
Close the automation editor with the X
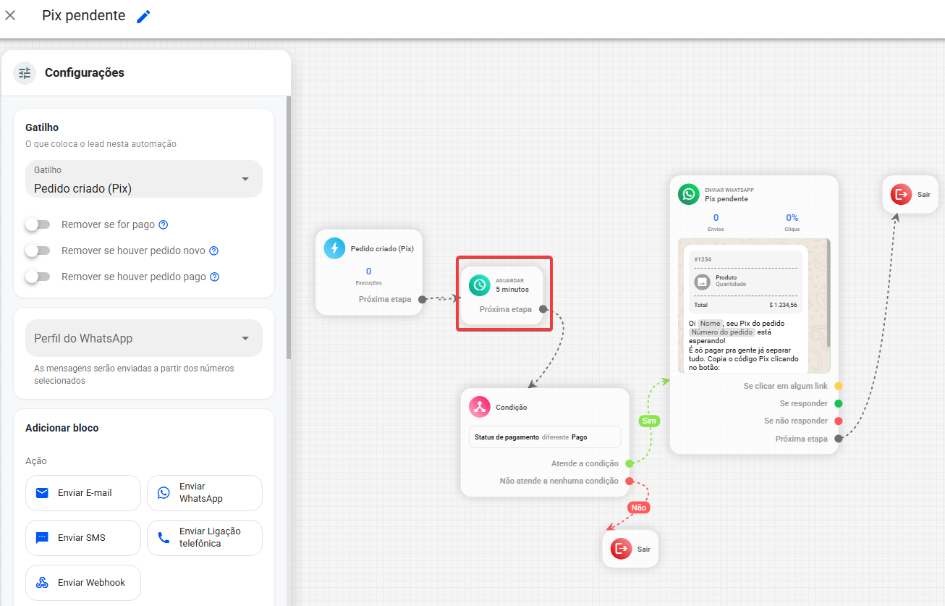coord(10,15)
